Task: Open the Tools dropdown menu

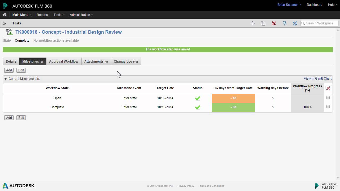Action: tap(59, 15)
